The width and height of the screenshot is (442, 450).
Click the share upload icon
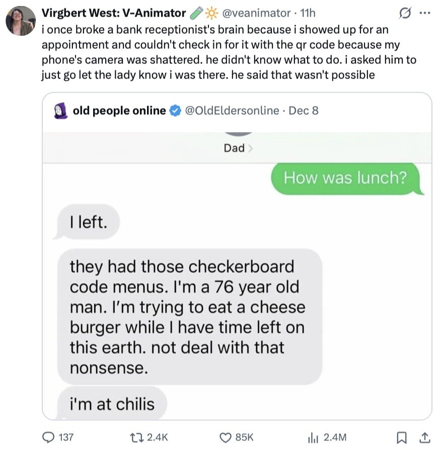coord(424,437)
